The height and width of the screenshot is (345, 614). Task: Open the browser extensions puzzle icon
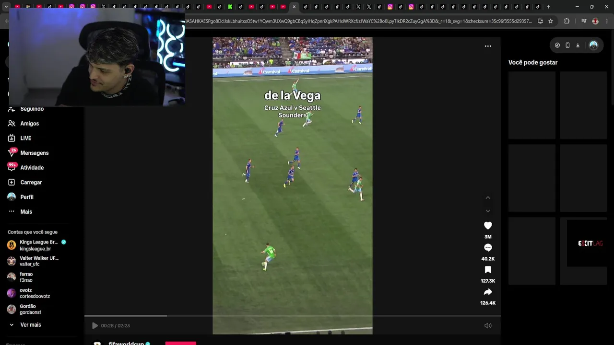click(567, 21)
